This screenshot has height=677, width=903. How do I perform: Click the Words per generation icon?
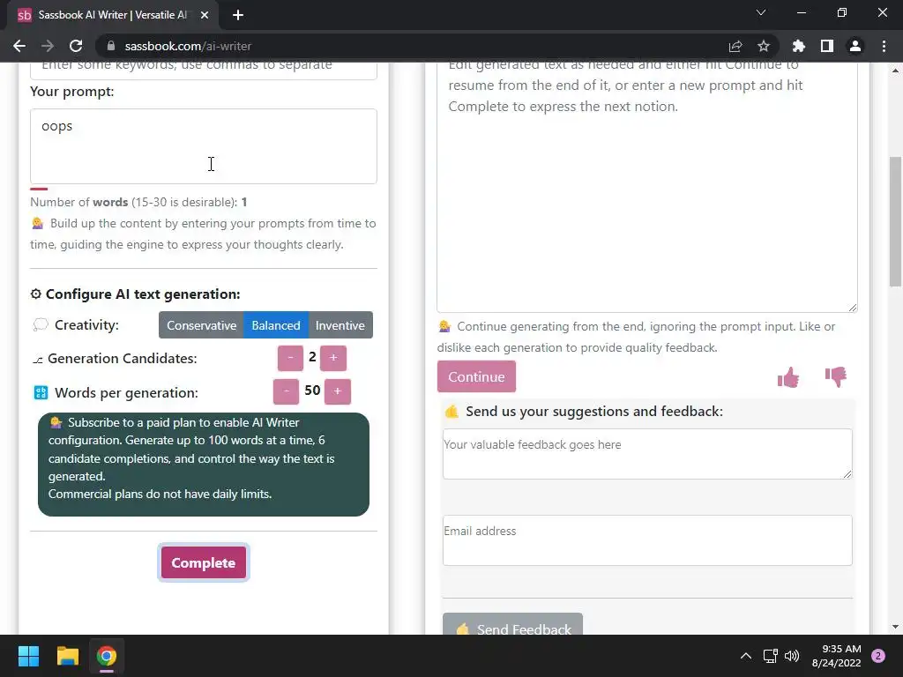click(41, 392)
